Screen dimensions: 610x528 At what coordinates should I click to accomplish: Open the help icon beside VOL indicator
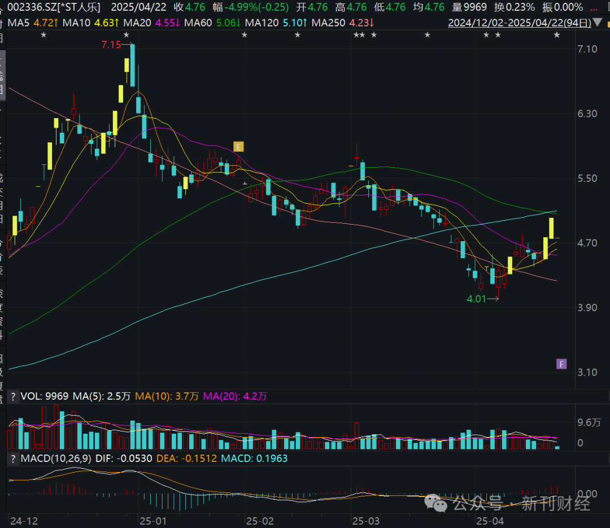tap(13, 396)
